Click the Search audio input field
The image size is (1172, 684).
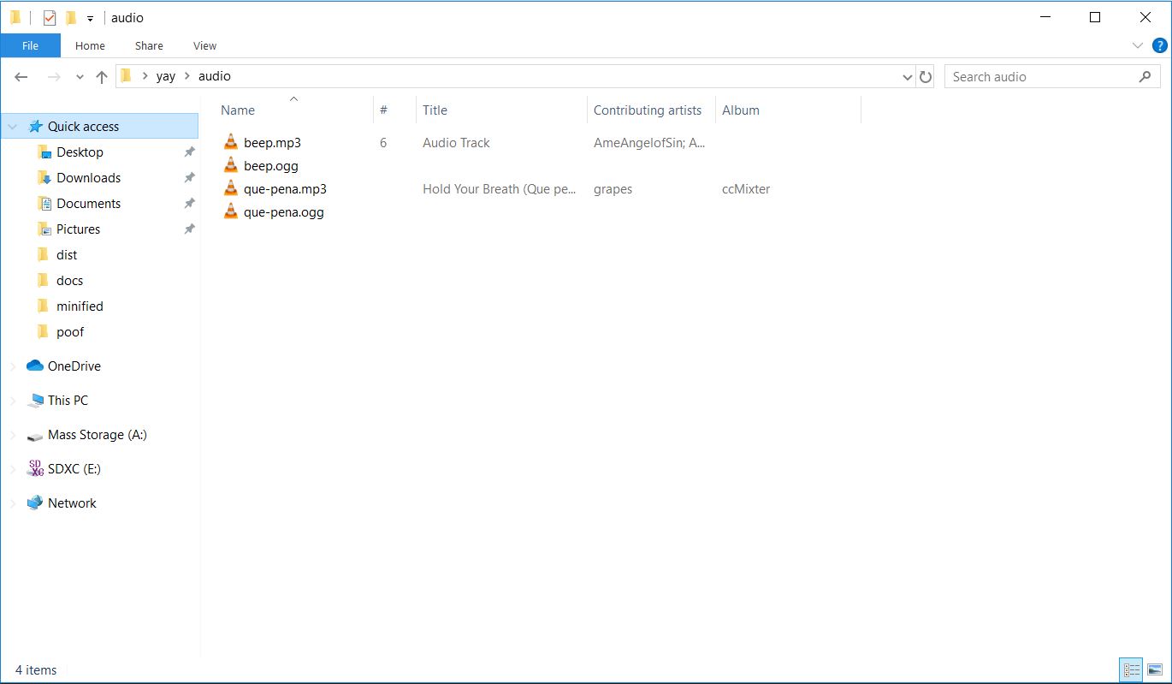[x=1039, y=77]
